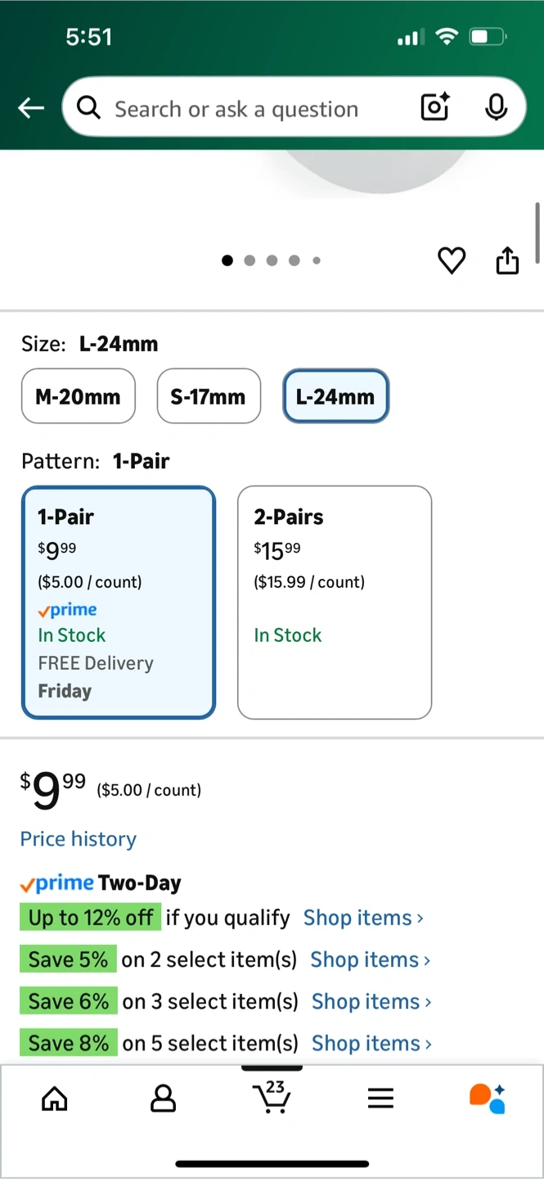Select size L-24mm

click(x=335, y=396)
